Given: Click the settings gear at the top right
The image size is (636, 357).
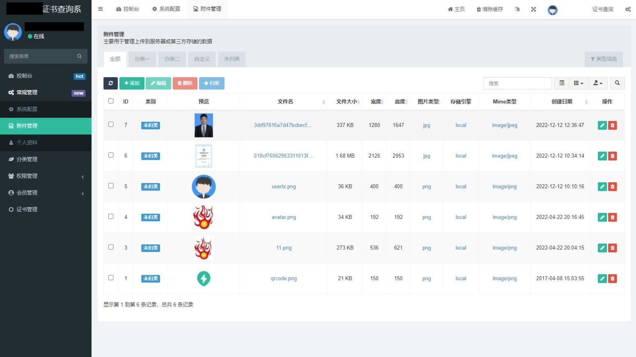Looking at the screenshot, I should click(x=628, y=9).
